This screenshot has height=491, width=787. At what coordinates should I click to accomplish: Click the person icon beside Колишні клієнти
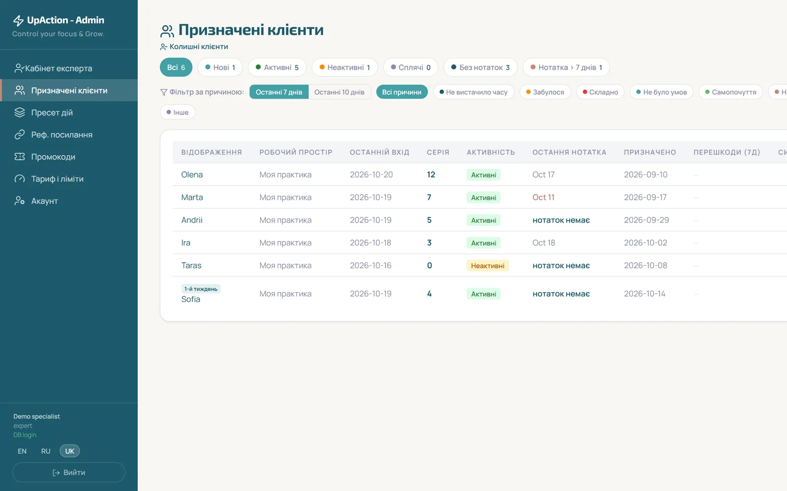pos(164,47)
